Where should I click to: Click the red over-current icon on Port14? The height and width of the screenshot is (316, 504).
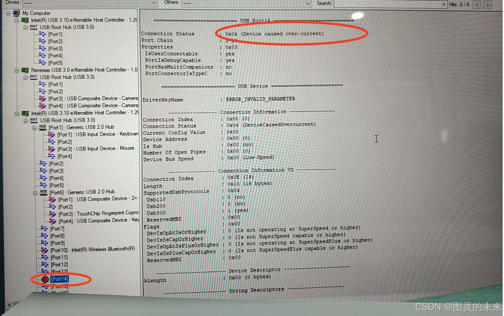coord(45,279)
